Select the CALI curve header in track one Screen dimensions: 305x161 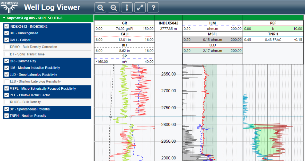pos(125,34)
